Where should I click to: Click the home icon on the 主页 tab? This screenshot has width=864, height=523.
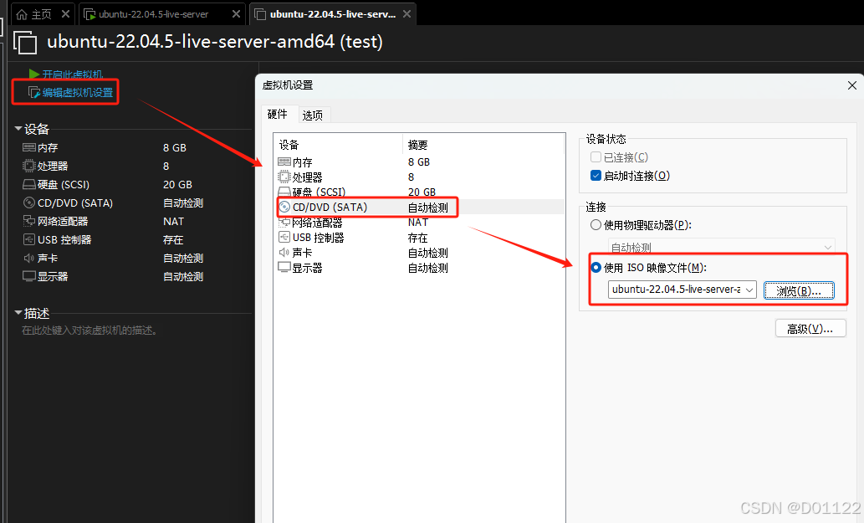pyautogui.click(x=22, y=14)
